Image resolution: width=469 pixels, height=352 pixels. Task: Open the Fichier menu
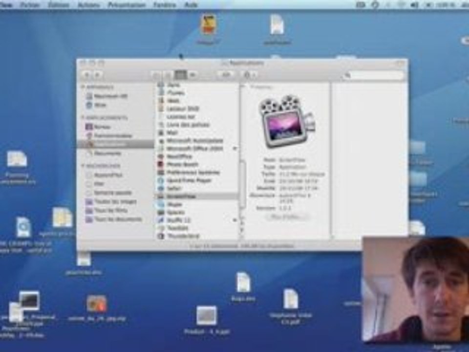point(30,5)
